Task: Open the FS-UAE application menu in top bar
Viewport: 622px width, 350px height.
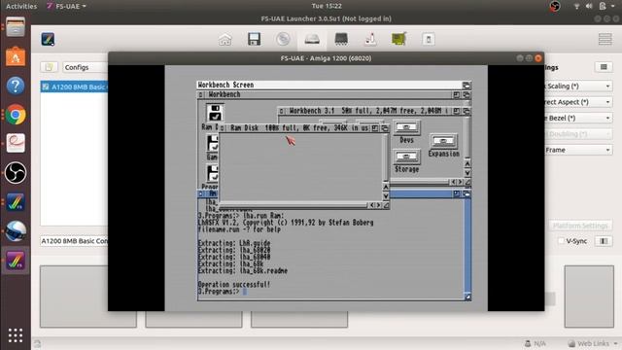Action: pyautogui.click(x=66, y=6)
